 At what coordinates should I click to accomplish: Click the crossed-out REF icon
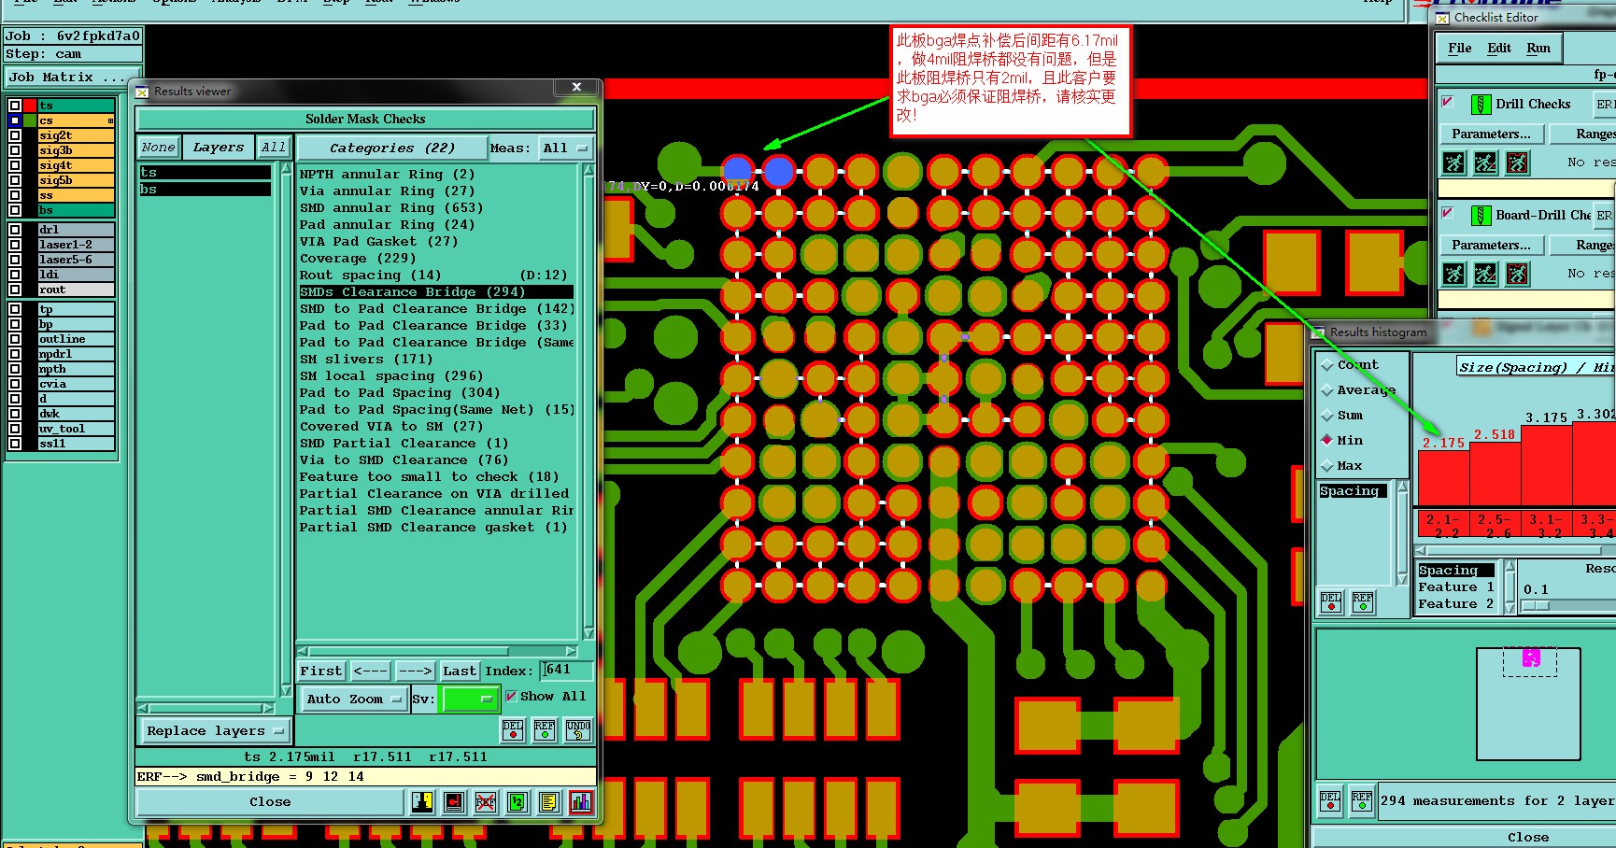[486, 801]
